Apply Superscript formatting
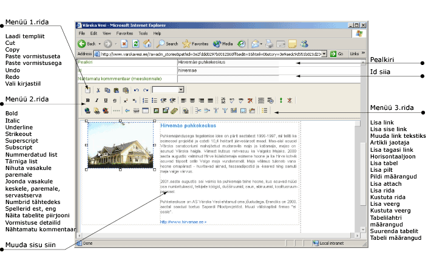 (125, 100)
